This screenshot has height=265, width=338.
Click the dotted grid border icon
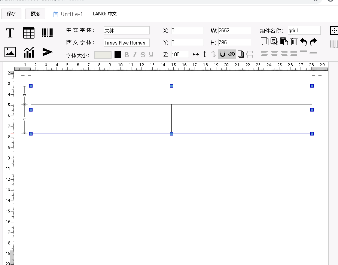334,30
